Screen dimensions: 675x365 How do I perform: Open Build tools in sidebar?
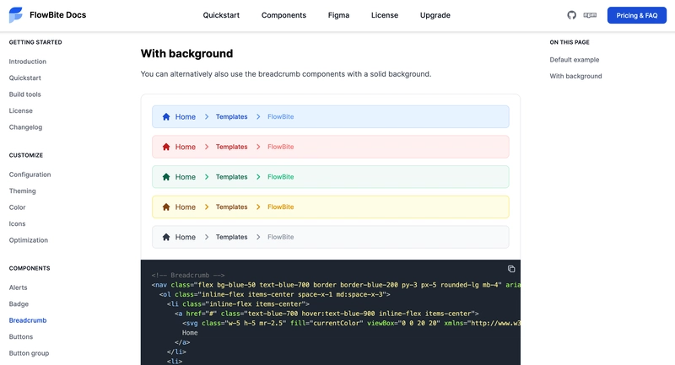click(25, 94)
